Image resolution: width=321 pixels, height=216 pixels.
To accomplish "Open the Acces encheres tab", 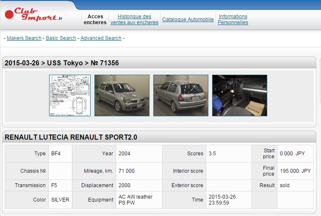I will [x=95, y=20].
